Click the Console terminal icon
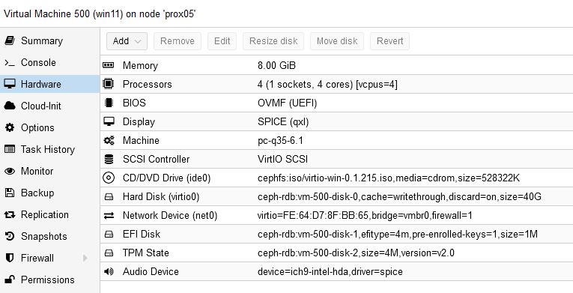Viewport: 573px width, 293px height. pos(10,62)
